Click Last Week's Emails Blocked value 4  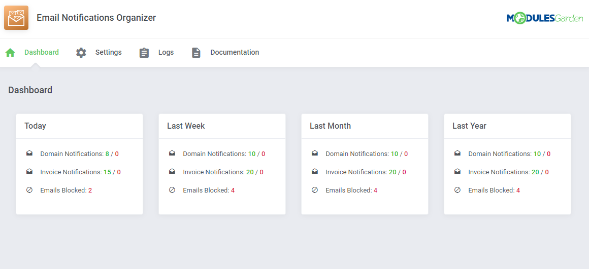[233, 190]
